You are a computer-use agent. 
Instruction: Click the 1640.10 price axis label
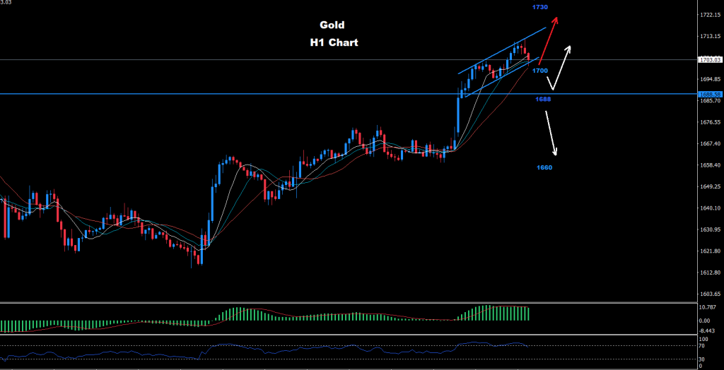click(710, 208)
